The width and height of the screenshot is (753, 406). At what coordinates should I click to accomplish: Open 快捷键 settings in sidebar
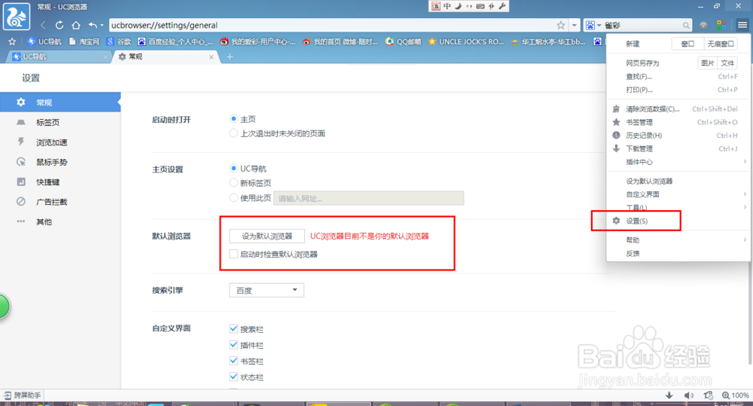pos(60,182)
